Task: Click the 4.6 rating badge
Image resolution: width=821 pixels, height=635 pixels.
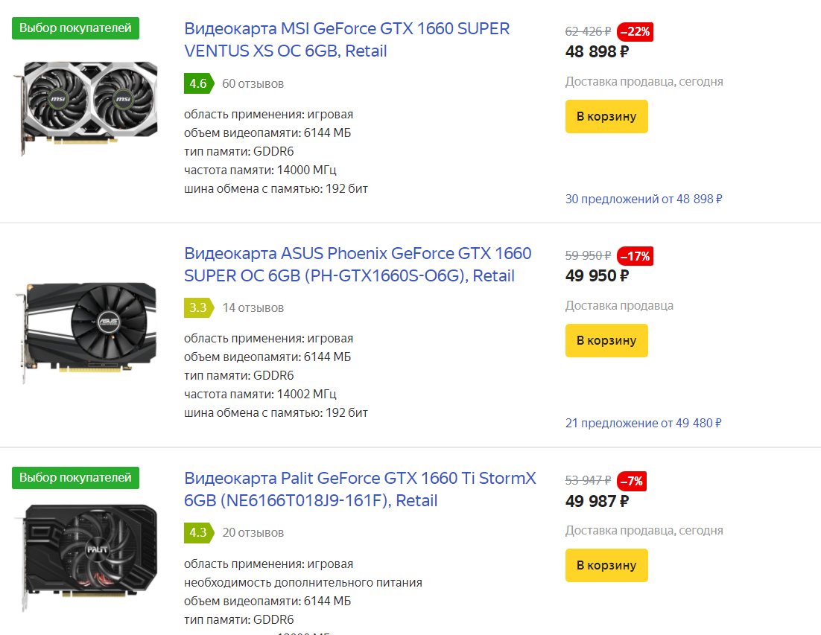Action: [x=198, y=83]
